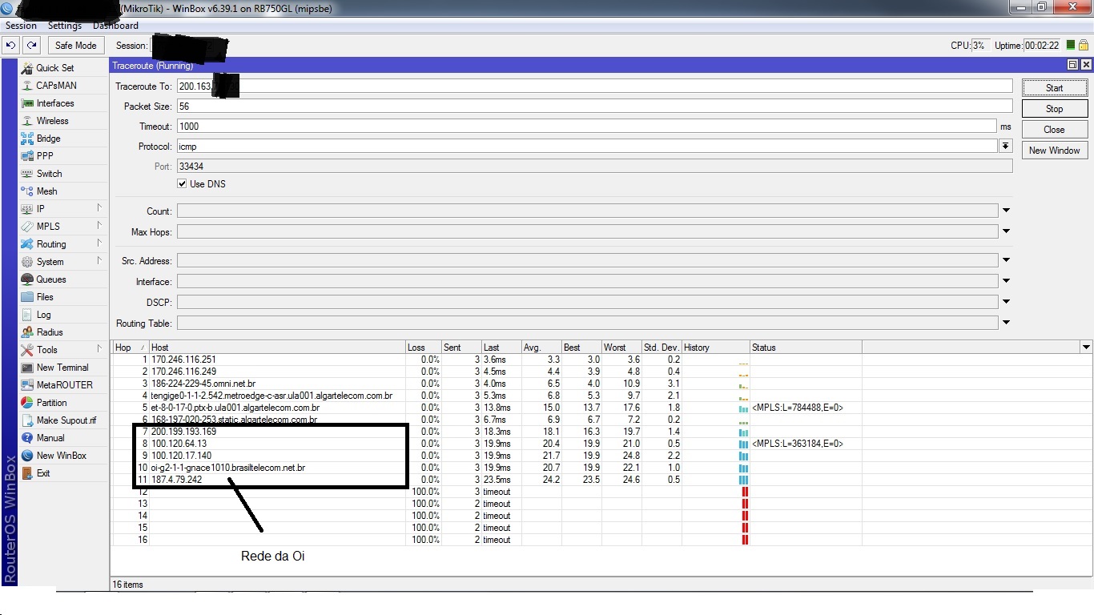Open Queues icon in sidebar

pyautogui.click(x=27, y=279)
